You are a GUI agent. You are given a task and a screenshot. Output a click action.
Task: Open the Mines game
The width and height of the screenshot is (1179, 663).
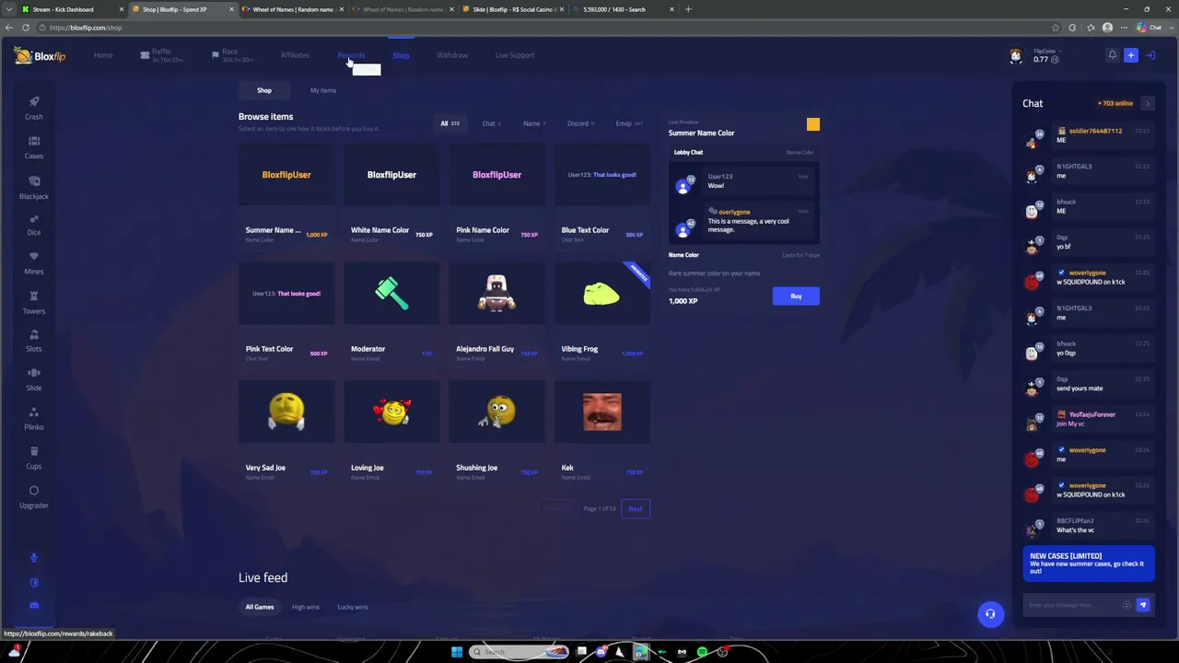(x=34, y=263)
